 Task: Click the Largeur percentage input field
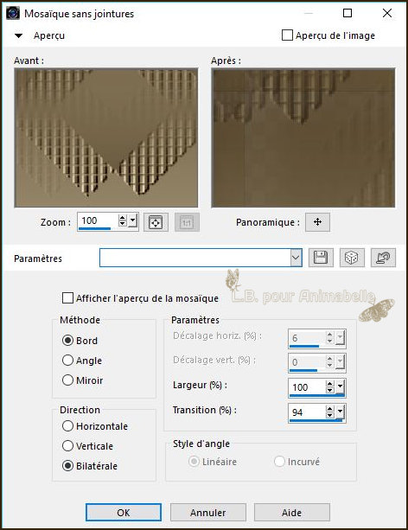coord(307,387)
